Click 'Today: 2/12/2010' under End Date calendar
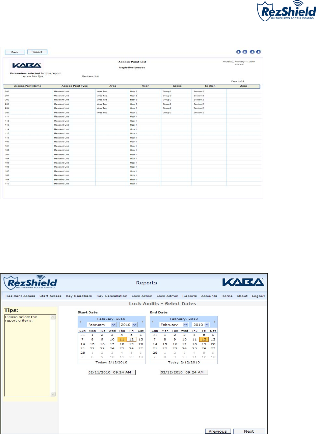316x434 pixels. 184,362
